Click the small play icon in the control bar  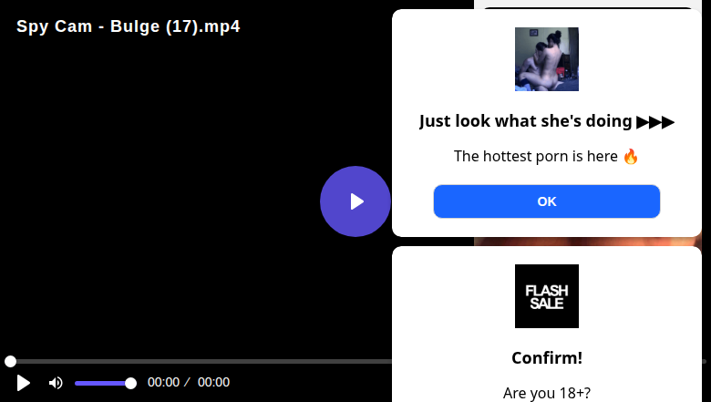coord(23,383)
